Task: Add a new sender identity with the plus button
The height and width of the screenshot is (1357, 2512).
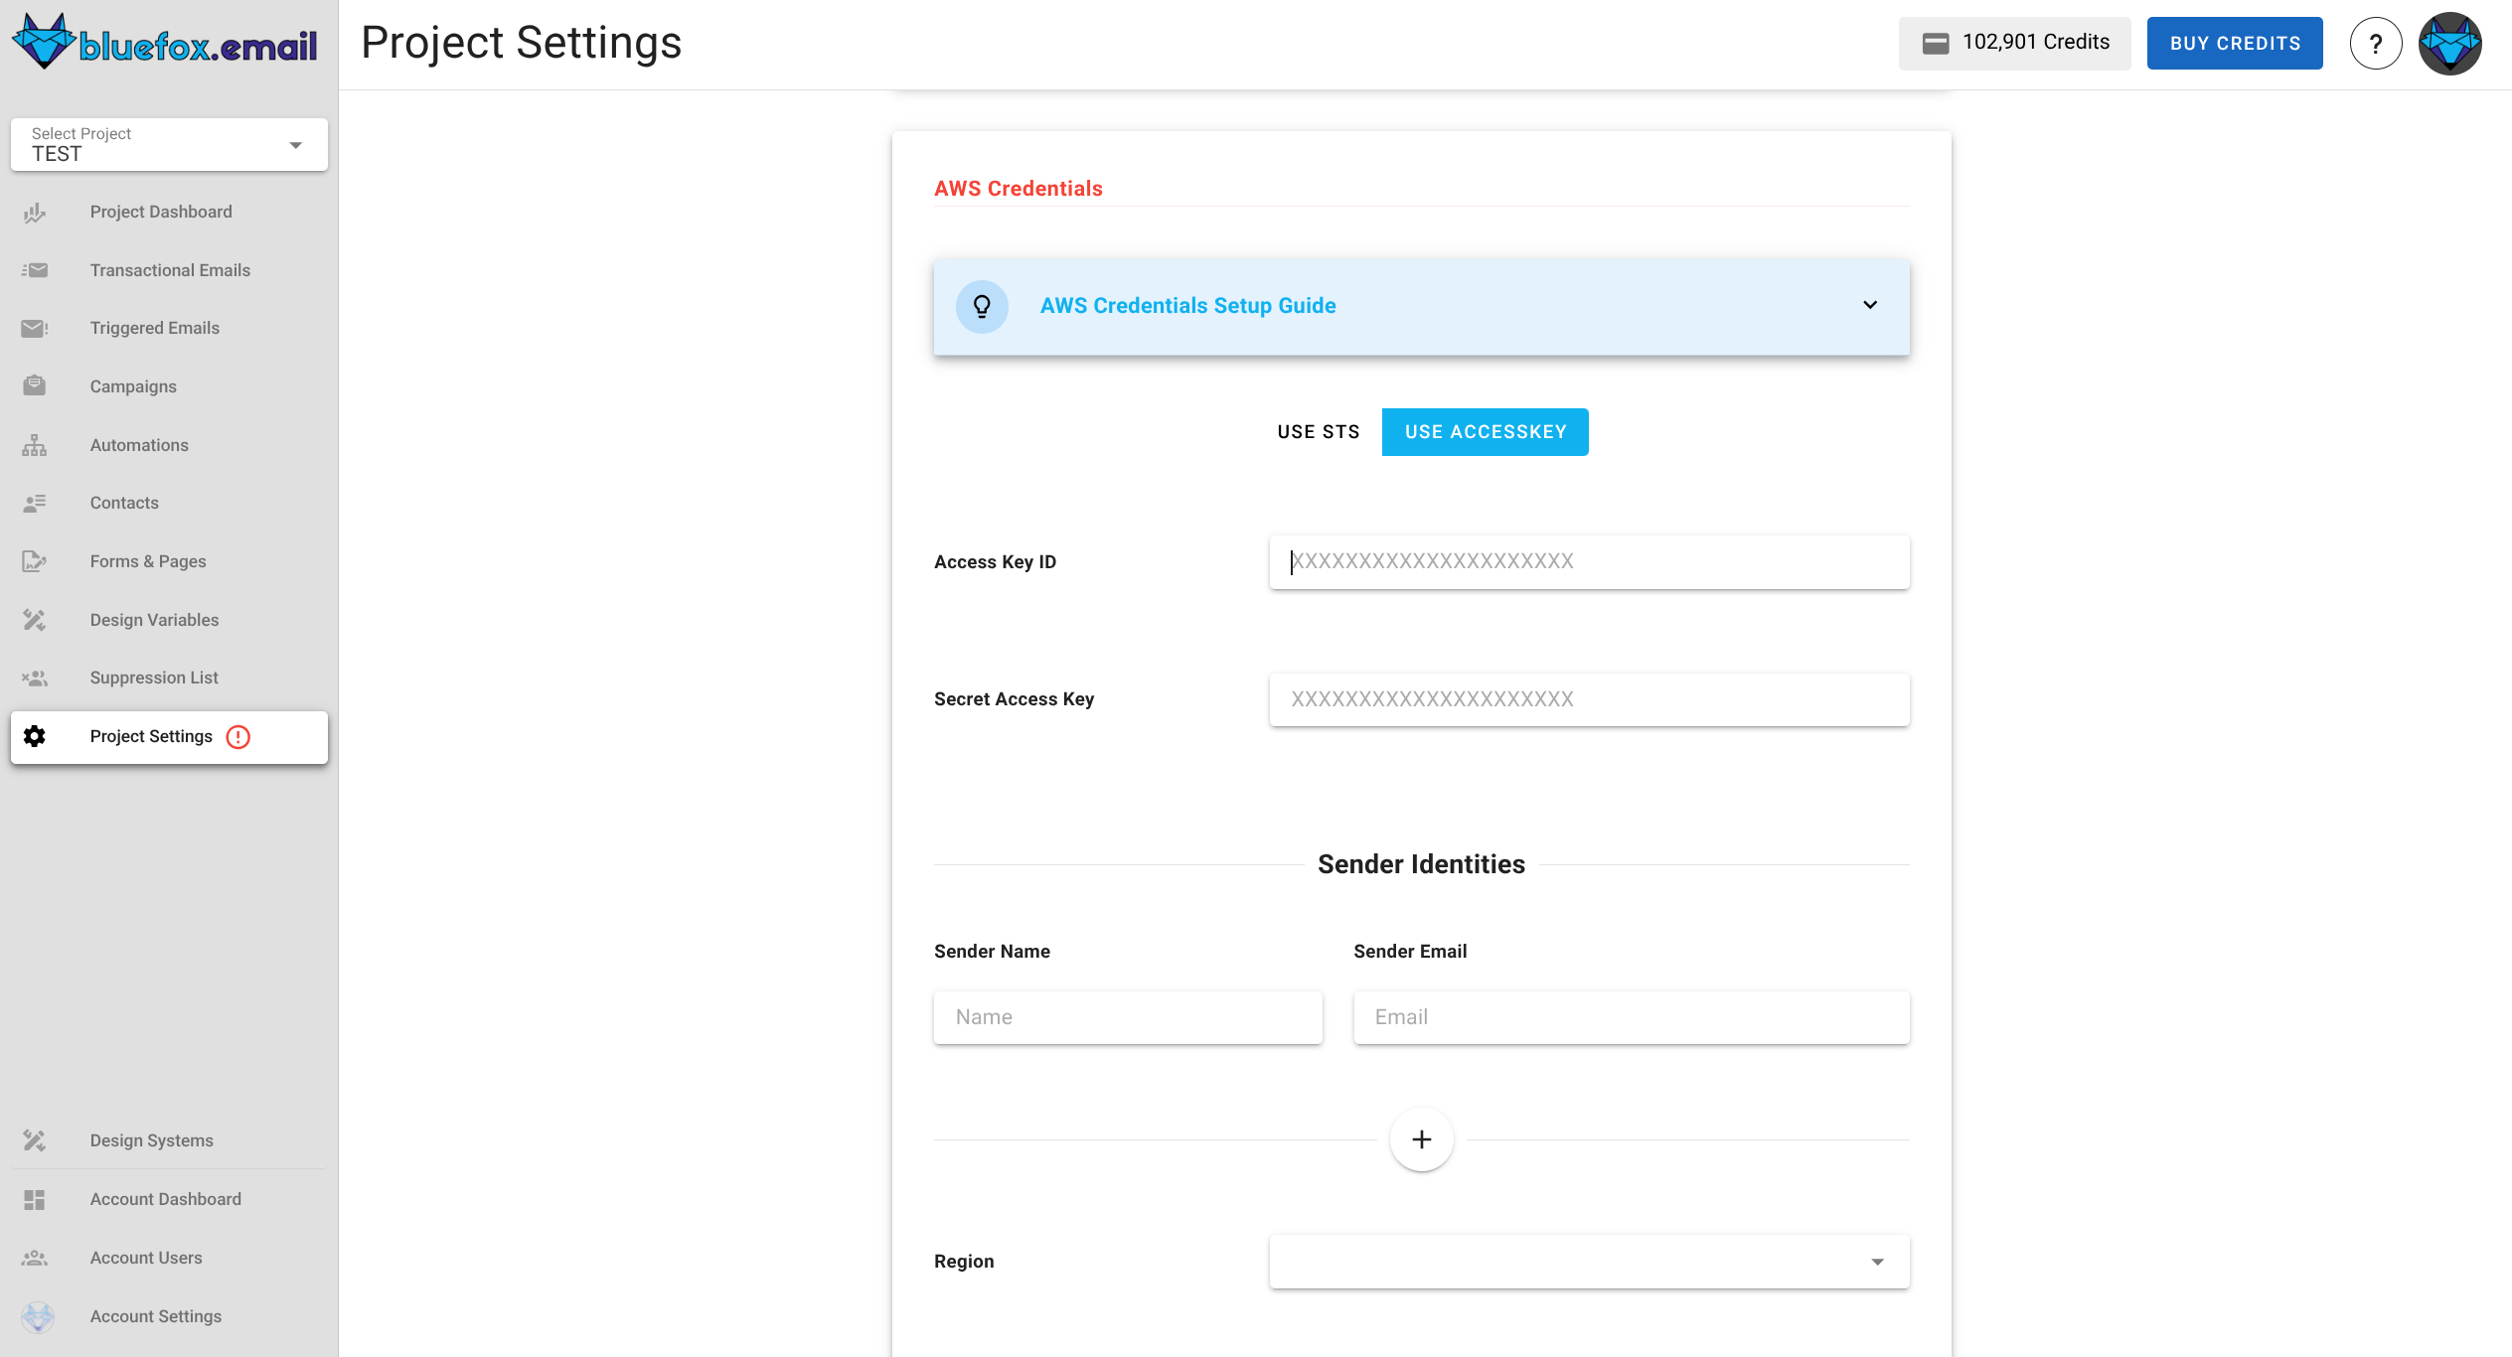Action: pos(1421,1139)
